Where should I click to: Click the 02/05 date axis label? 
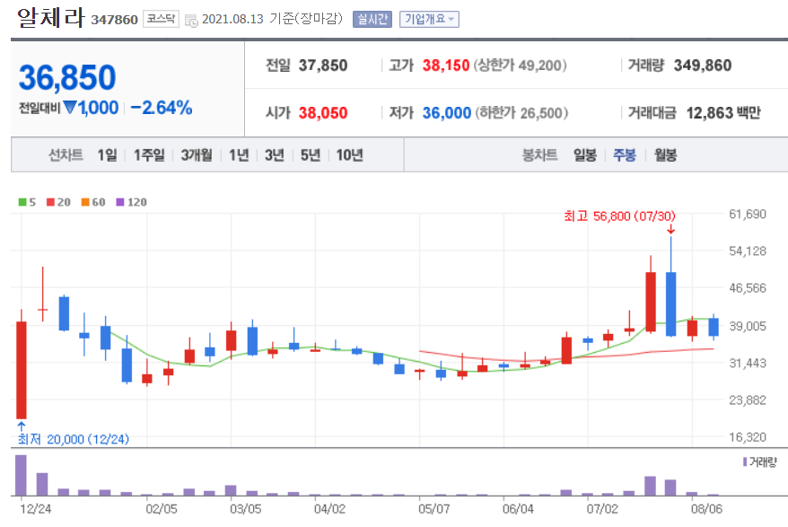162,509
